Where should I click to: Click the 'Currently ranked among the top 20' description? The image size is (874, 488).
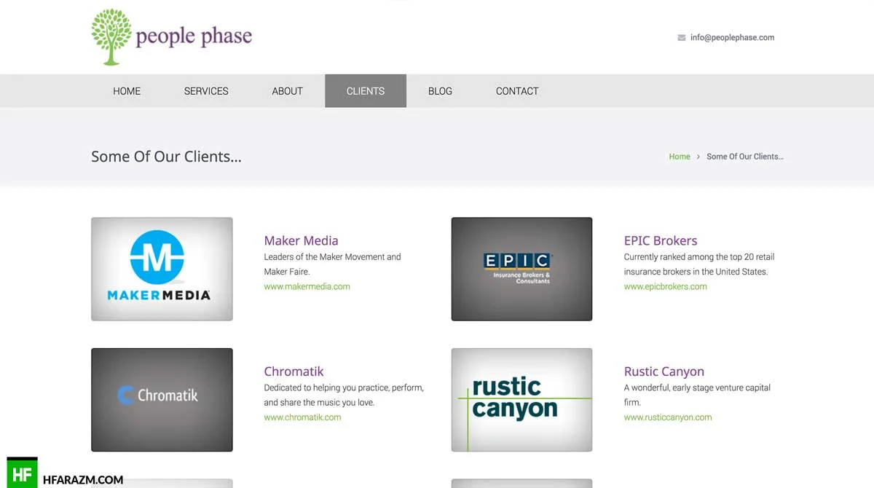coord(698,264)
